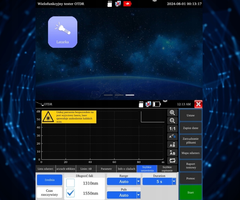Viewport: 240px width, 200px height.
Task: Select Szybkie ustawienia tab
Action: (147, 169)
